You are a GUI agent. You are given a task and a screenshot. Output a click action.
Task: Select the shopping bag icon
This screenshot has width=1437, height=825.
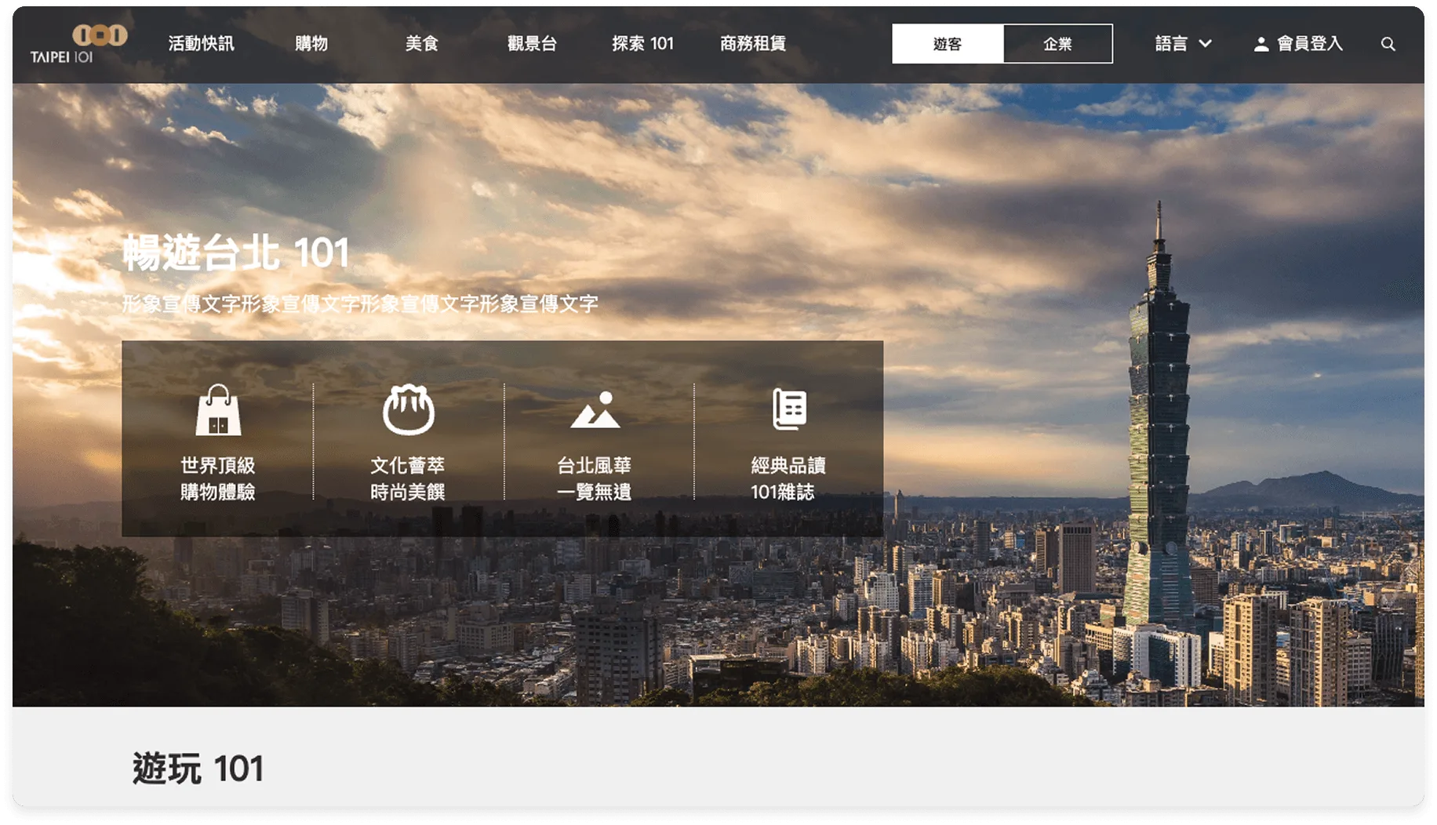click(x=218, y=409)
